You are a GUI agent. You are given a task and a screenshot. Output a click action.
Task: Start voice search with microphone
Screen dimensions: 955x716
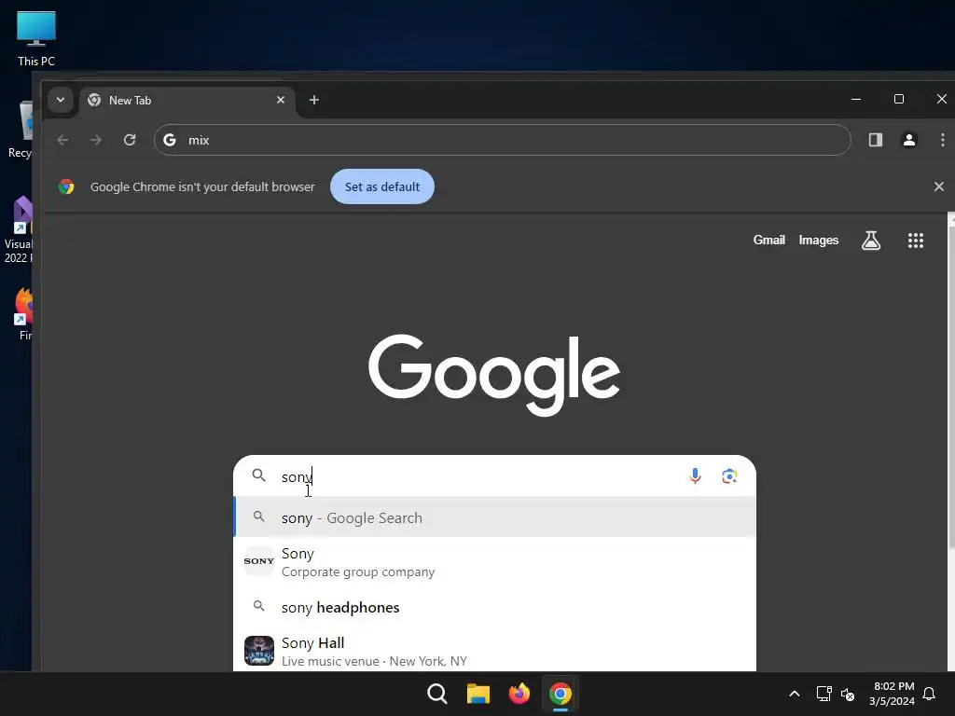coord(694,475)
